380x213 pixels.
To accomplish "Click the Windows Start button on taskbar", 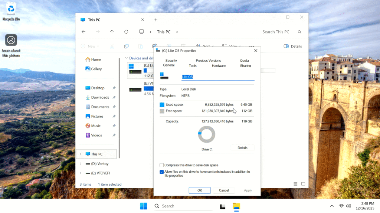I will (x=144, y=206).
